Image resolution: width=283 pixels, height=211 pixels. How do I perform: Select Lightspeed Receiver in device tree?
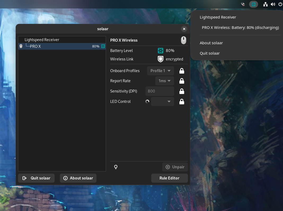(62, 40)
